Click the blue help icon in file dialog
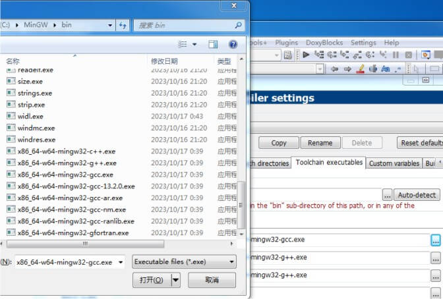The width and height of the screenshot is (443, 299). point(233,44)
